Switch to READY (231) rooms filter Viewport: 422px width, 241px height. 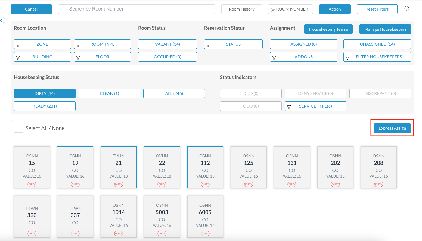45,106
